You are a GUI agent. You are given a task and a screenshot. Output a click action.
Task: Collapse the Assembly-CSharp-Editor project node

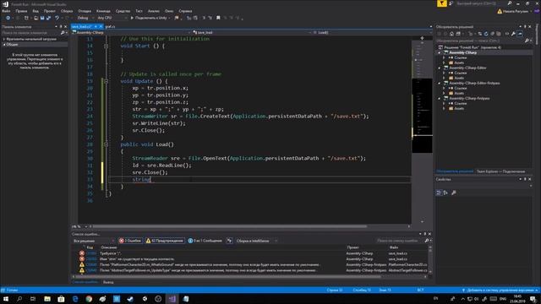click(x=440, y=68)
